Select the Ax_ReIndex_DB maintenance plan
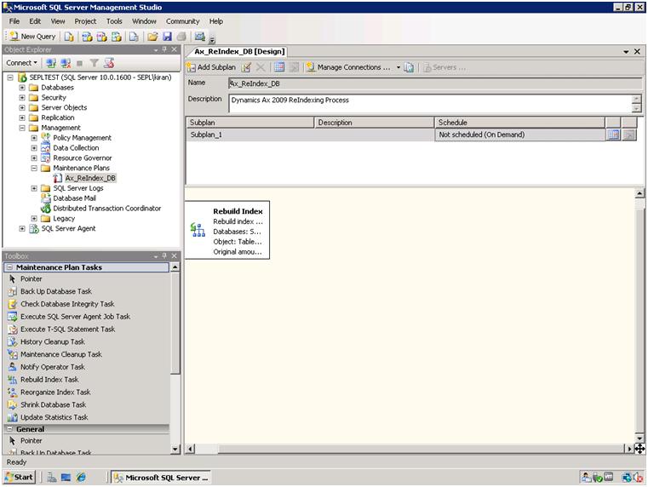This screenshot has height=487, width=648. (90, 178)
